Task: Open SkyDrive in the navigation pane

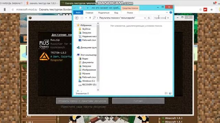Action: (x=86, y=29)
